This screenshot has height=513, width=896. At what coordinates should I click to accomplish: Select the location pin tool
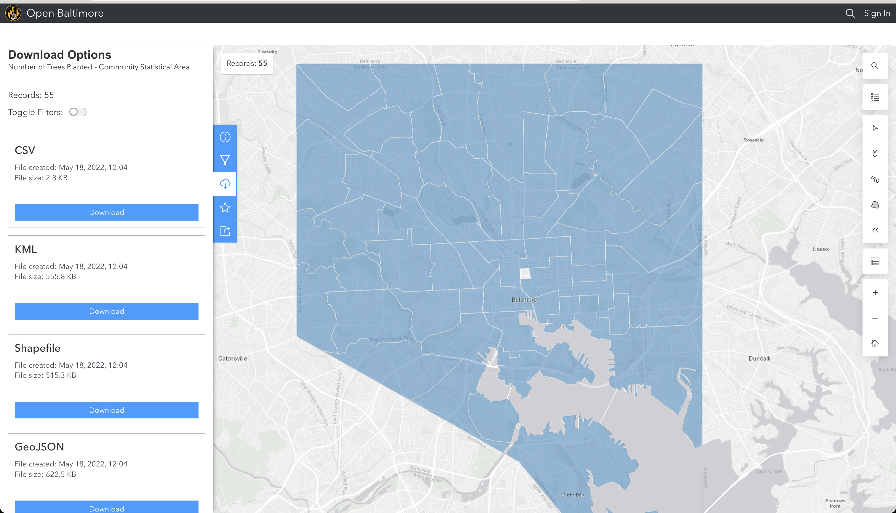875,153
